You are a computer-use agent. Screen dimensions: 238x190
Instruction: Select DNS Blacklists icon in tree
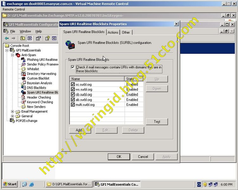[x=23, y=88]
